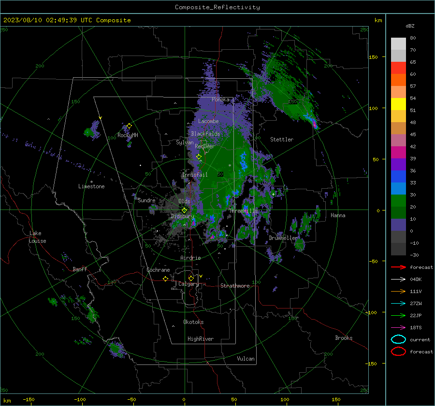Click the ThreeHills city label
435x406 pixels.
tap(244, 211)
